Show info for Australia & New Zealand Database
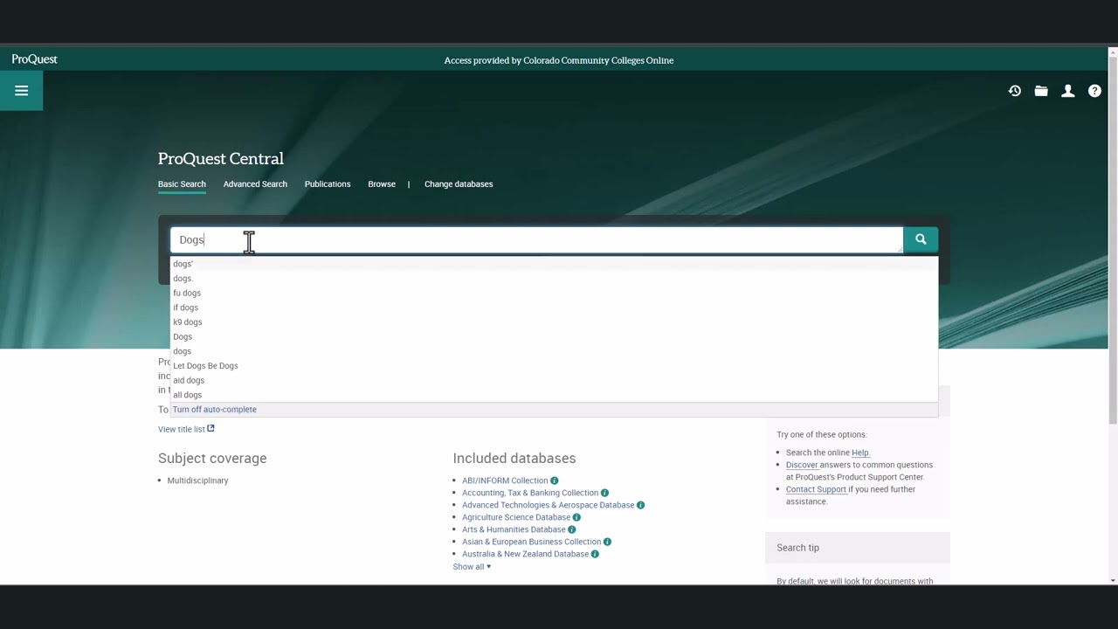1118x629 pixels. tap(595, 554)
